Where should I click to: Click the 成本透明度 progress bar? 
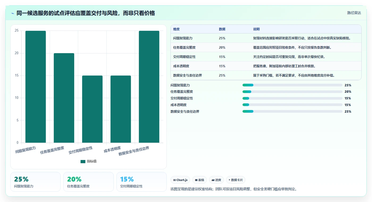pyautogui.click(x=292, y=105)
